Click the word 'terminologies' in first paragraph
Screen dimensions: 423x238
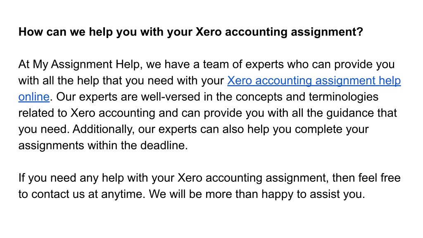tap(343, 97)
